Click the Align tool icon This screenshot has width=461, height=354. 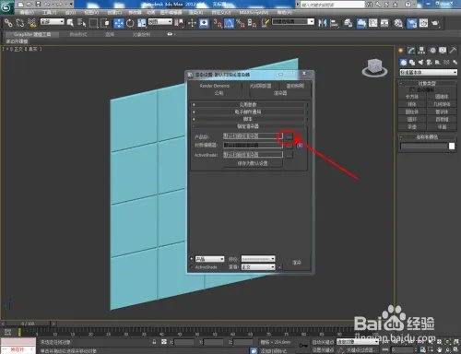pos(334,23)
